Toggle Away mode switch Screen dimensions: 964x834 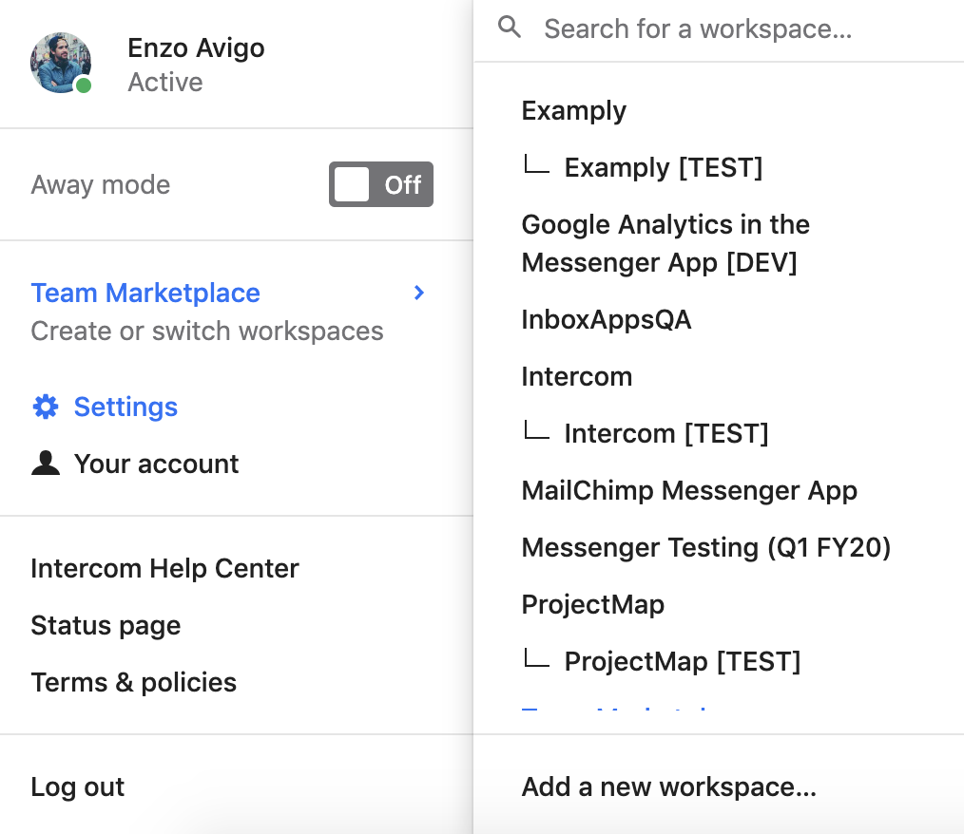tap(380, 184)
